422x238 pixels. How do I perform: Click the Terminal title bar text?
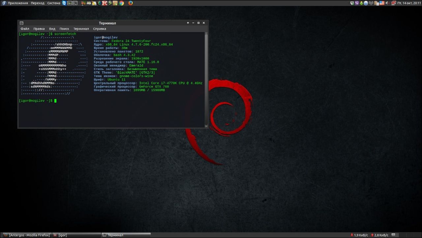(107, 23)
